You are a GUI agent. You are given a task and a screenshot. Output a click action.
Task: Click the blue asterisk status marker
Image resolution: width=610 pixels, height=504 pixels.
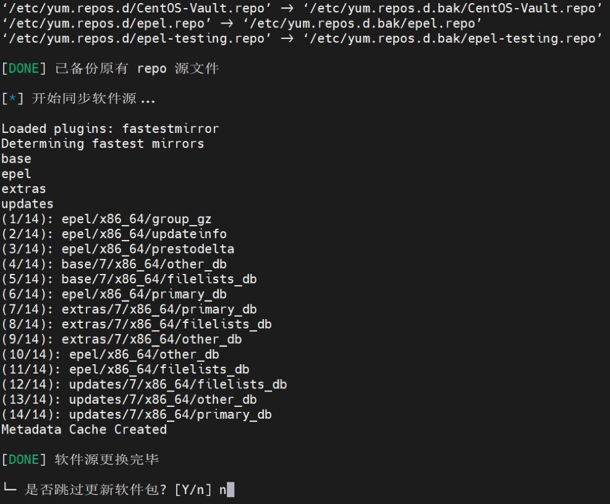[x=12, y=98]
